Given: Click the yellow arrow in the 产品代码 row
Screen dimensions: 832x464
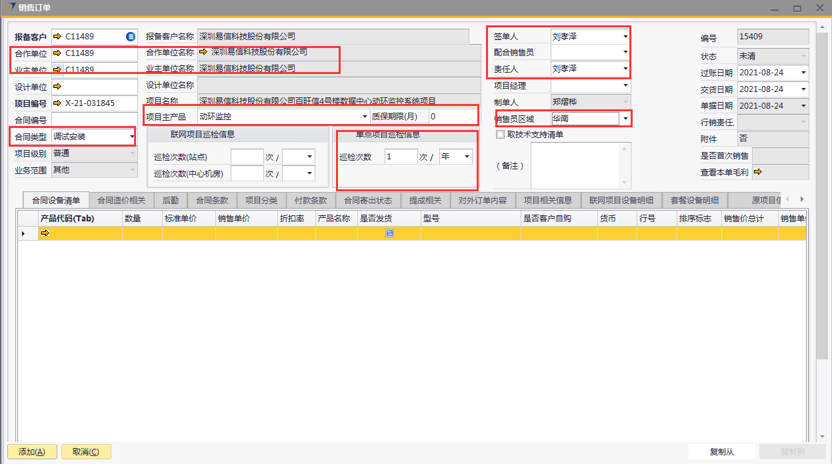Looking at the screenshot, I should 45,233.
